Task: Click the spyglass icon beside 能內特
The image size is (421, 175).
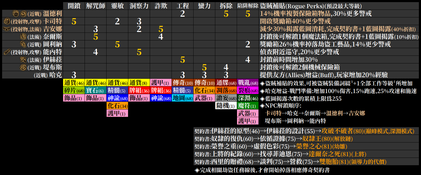Action: 7,52
